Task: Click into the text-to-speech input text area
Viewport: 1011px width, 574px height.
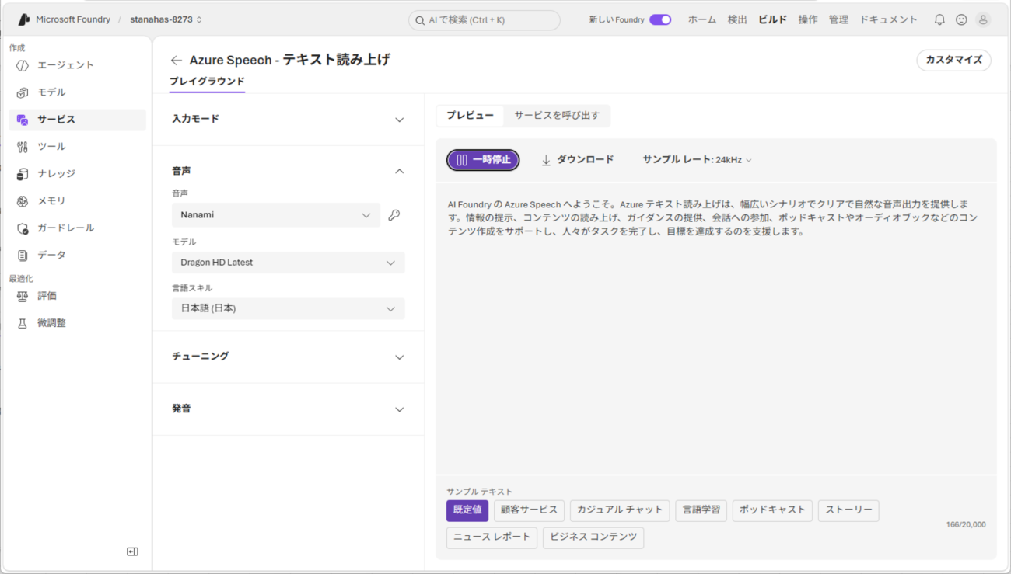Action: coord(715,329)
